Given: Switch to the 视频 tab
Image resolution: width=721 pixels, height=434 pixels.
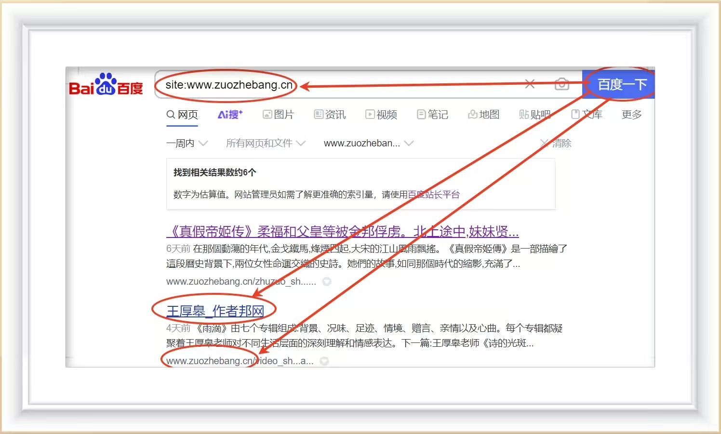Looking at the screenshot, I should tap(381, 115).
